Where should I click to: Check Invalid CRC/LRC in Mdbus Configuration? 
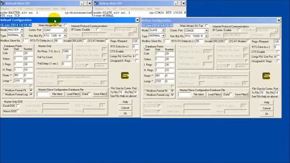(226, 41)
